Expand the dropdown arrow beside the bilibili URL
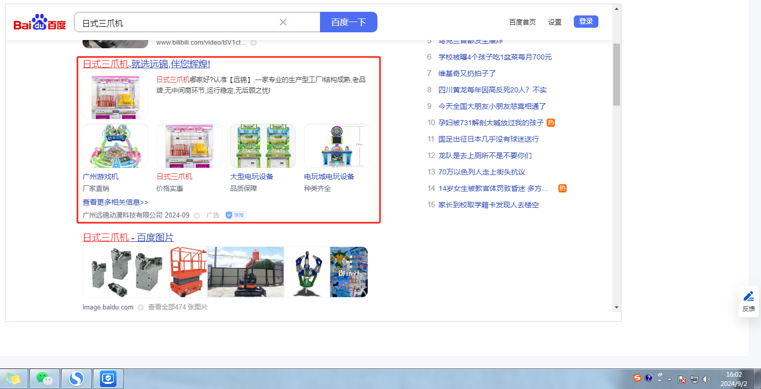Screen dimensions: 761x389 [253, 43]
